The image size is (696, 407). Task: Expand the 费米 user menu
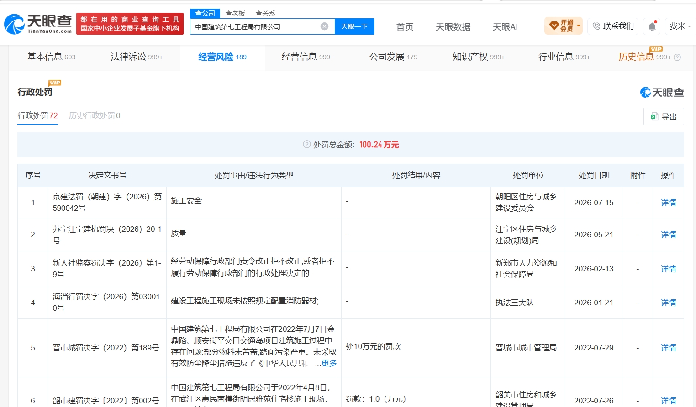(x=680, y=26)
